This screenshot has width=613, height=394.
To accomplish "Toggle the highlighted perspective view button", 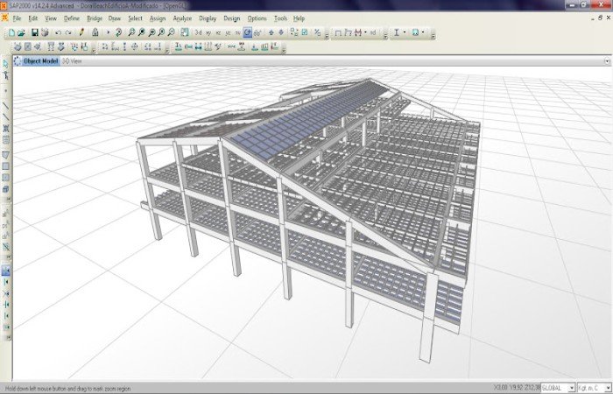I will click(249, 32).
